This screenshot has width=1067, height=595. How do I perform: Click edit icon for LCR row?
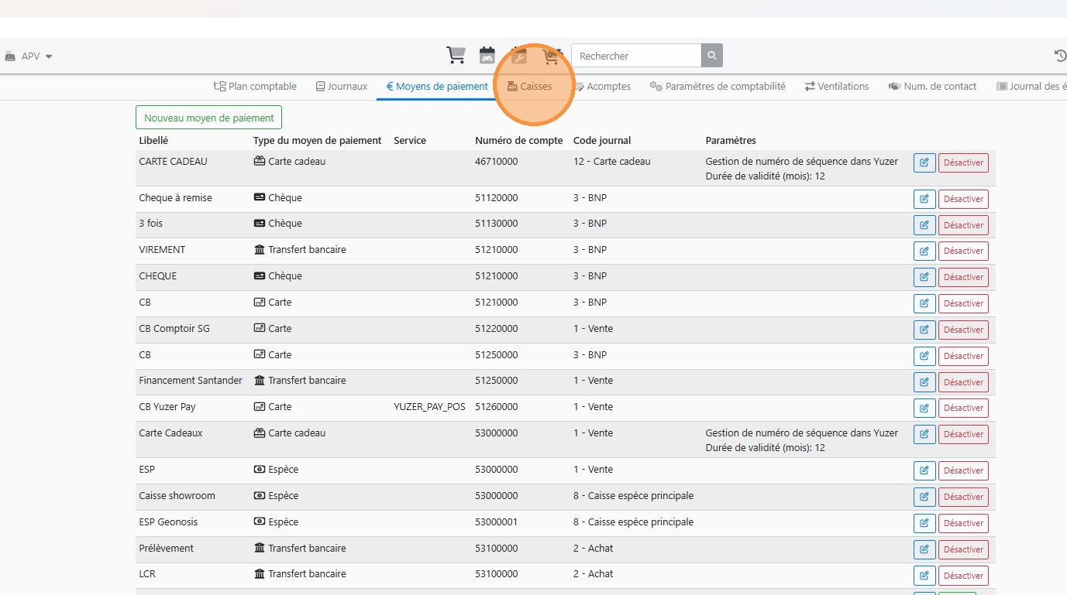[x=924, y=576]
